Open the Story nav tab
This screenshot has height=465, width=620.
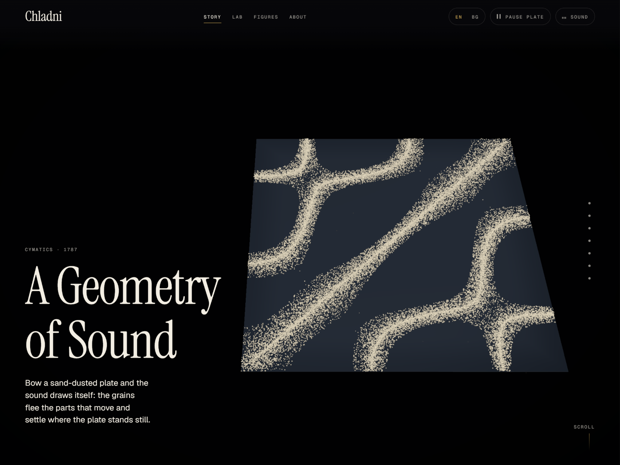coord(212,17)
